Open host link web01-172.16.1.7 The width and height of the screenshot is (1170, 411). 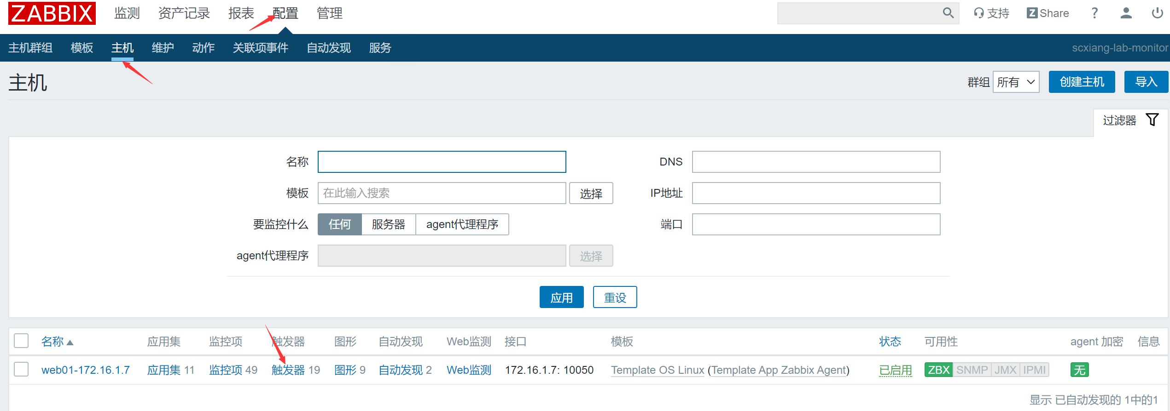86,370
